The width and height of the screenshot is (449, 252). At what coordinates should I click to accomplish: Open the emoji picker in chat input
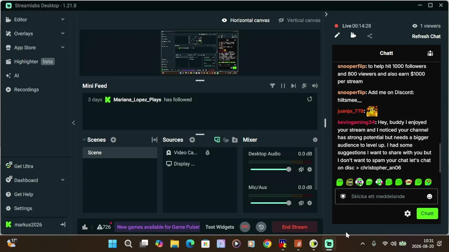(429, 196)
